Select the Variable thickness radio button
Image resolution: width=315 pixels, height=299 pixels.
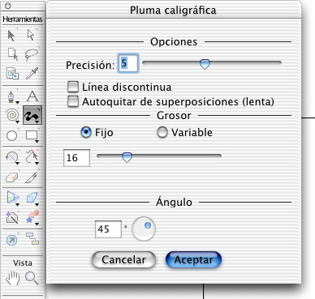162,132
